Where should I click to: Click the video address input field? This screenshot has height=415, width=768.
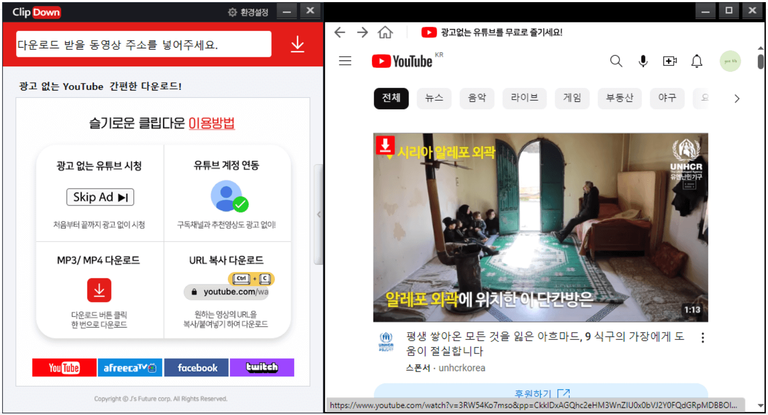(144, 44)
